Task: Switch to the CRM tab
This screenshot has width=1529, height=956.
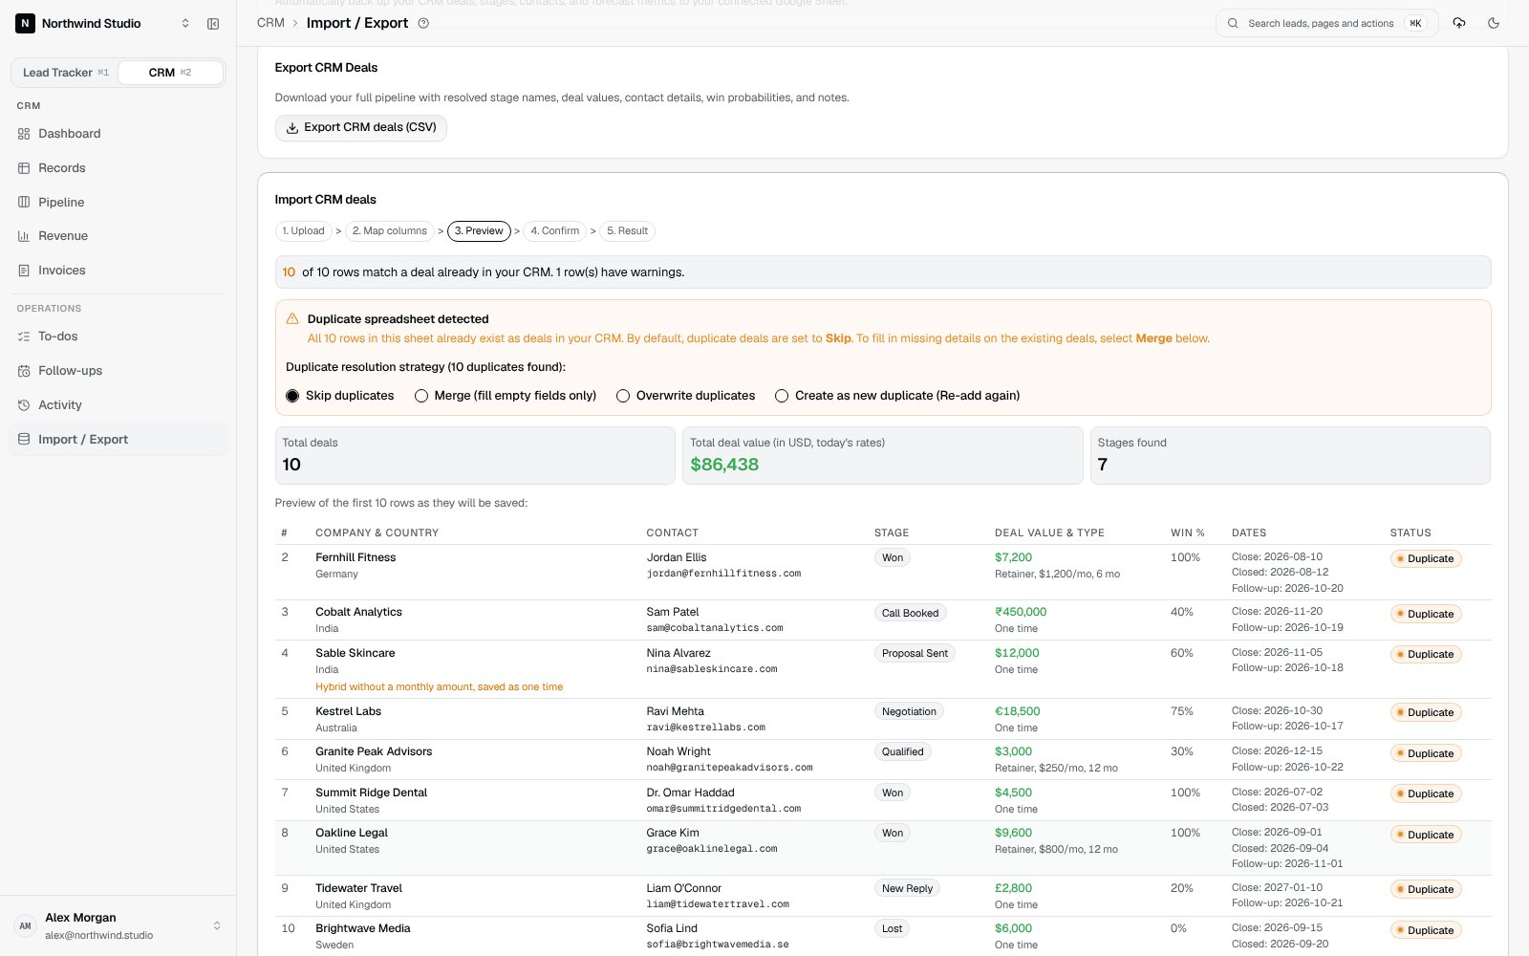Action: pyautogui.click(x=170, y=73)
